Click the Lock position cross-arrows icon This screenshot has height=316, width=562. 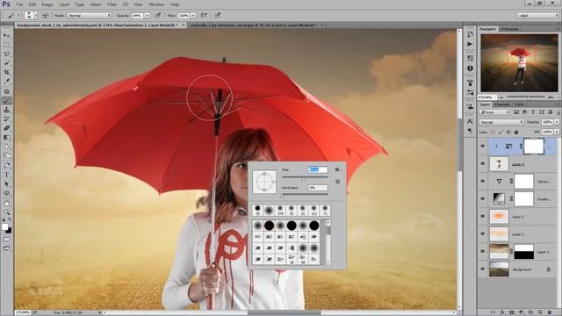point(508,133)
